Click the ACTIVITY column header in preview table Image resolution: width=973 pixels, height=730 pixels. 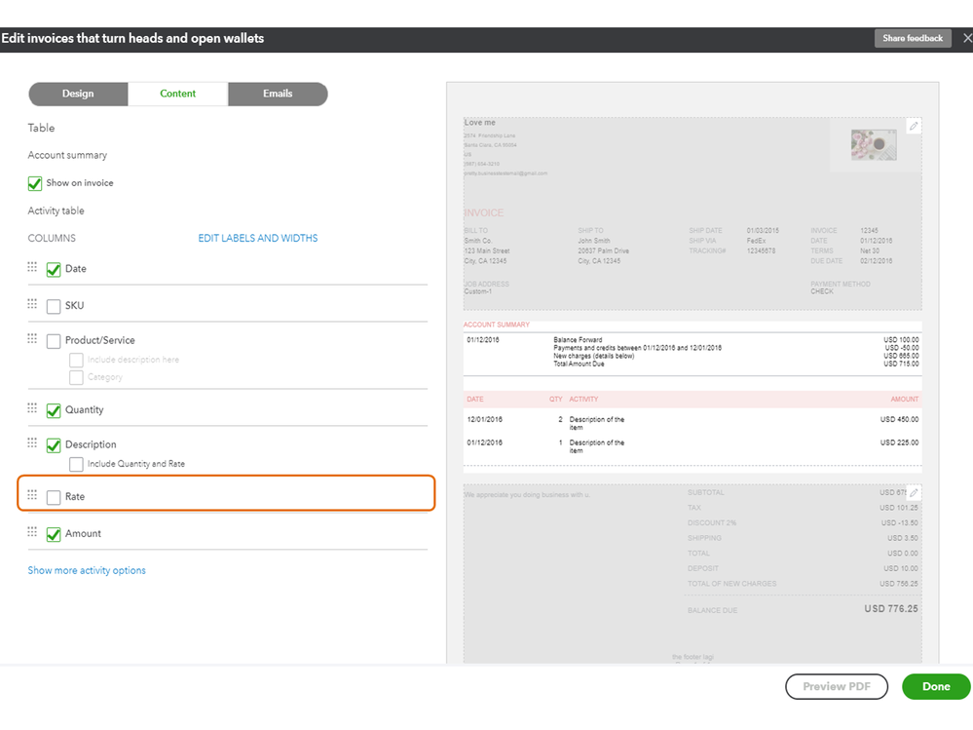(584, 400)
